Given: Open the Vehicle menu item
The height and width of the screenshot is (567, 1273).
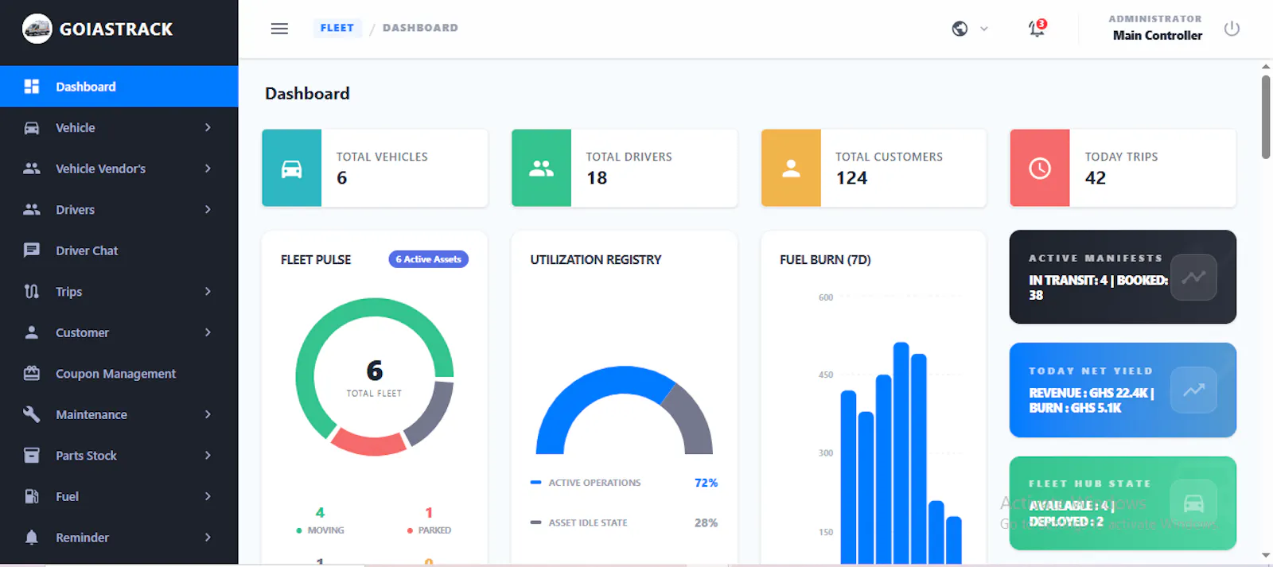Looking at the screenshot, I should coord(119,128).
